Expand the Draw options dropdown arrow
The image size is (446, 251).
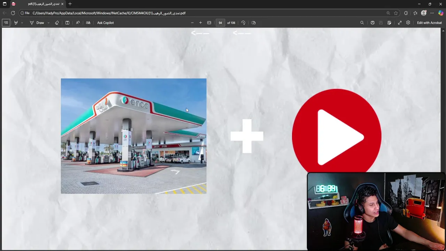tap(48, 23)
